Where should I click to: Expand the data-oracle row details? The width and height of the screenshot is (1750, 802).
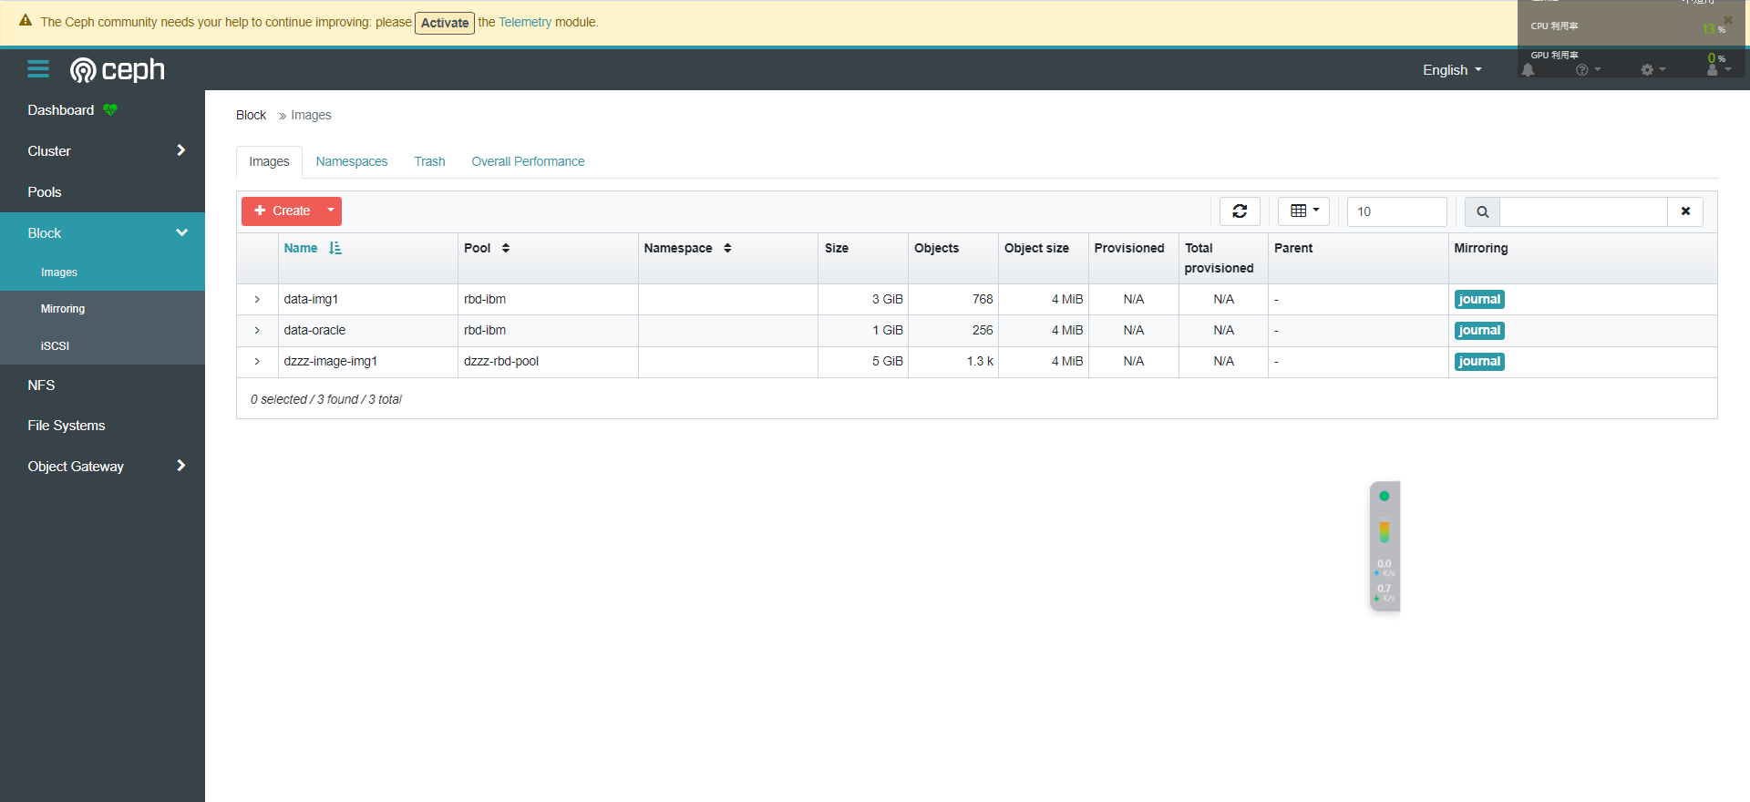tap(257, 330)
